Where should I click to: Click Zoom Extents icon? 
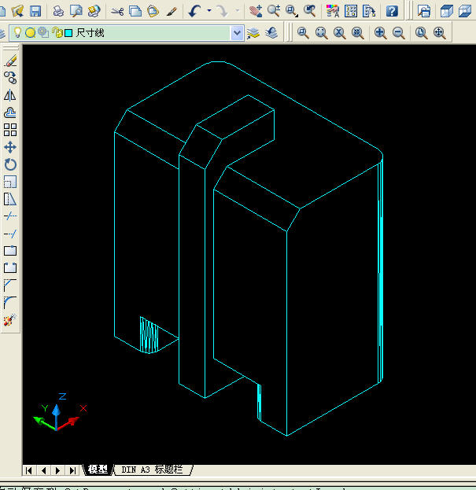[440, 33]
